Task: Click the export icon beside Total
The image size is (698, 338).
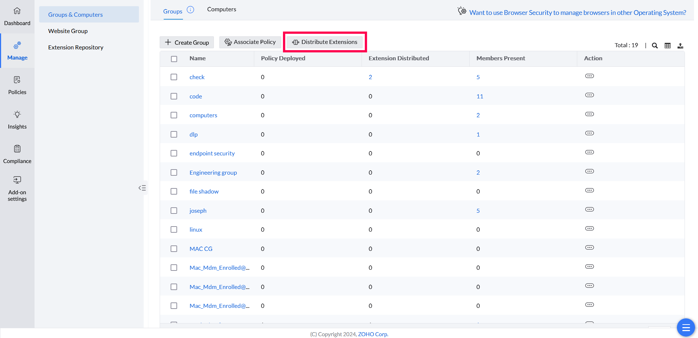Action: tap(680, 46)
